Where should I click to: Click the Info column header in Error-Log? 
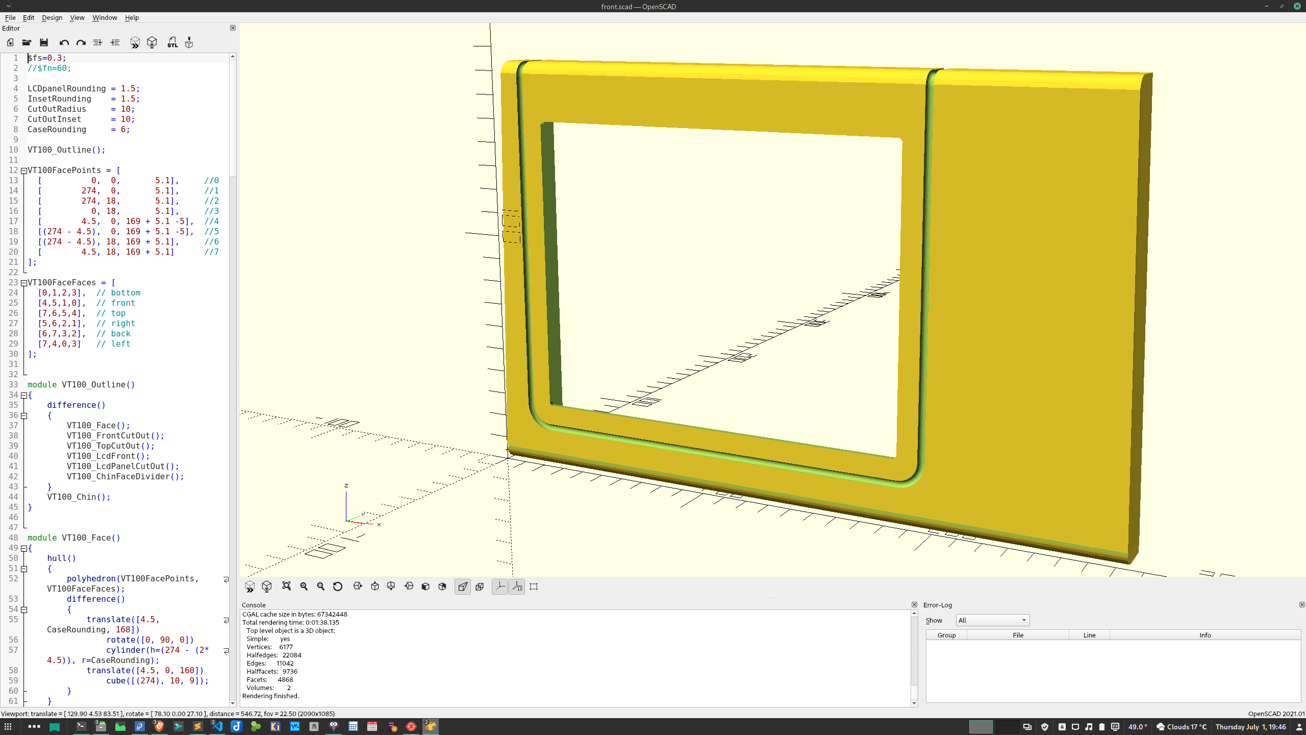click(x=1204, y=635)
